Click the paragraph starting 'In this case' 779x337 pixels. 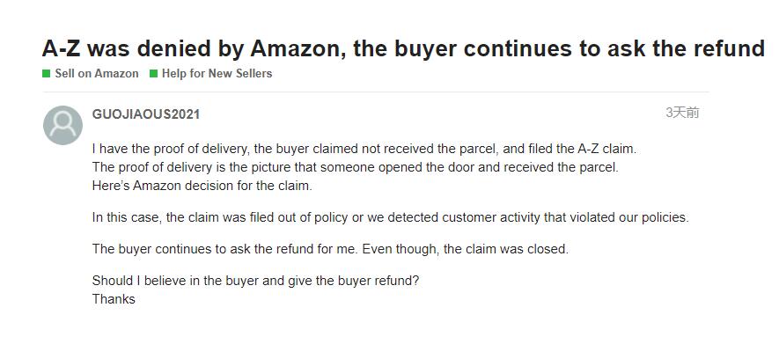[x=391, y=218]
